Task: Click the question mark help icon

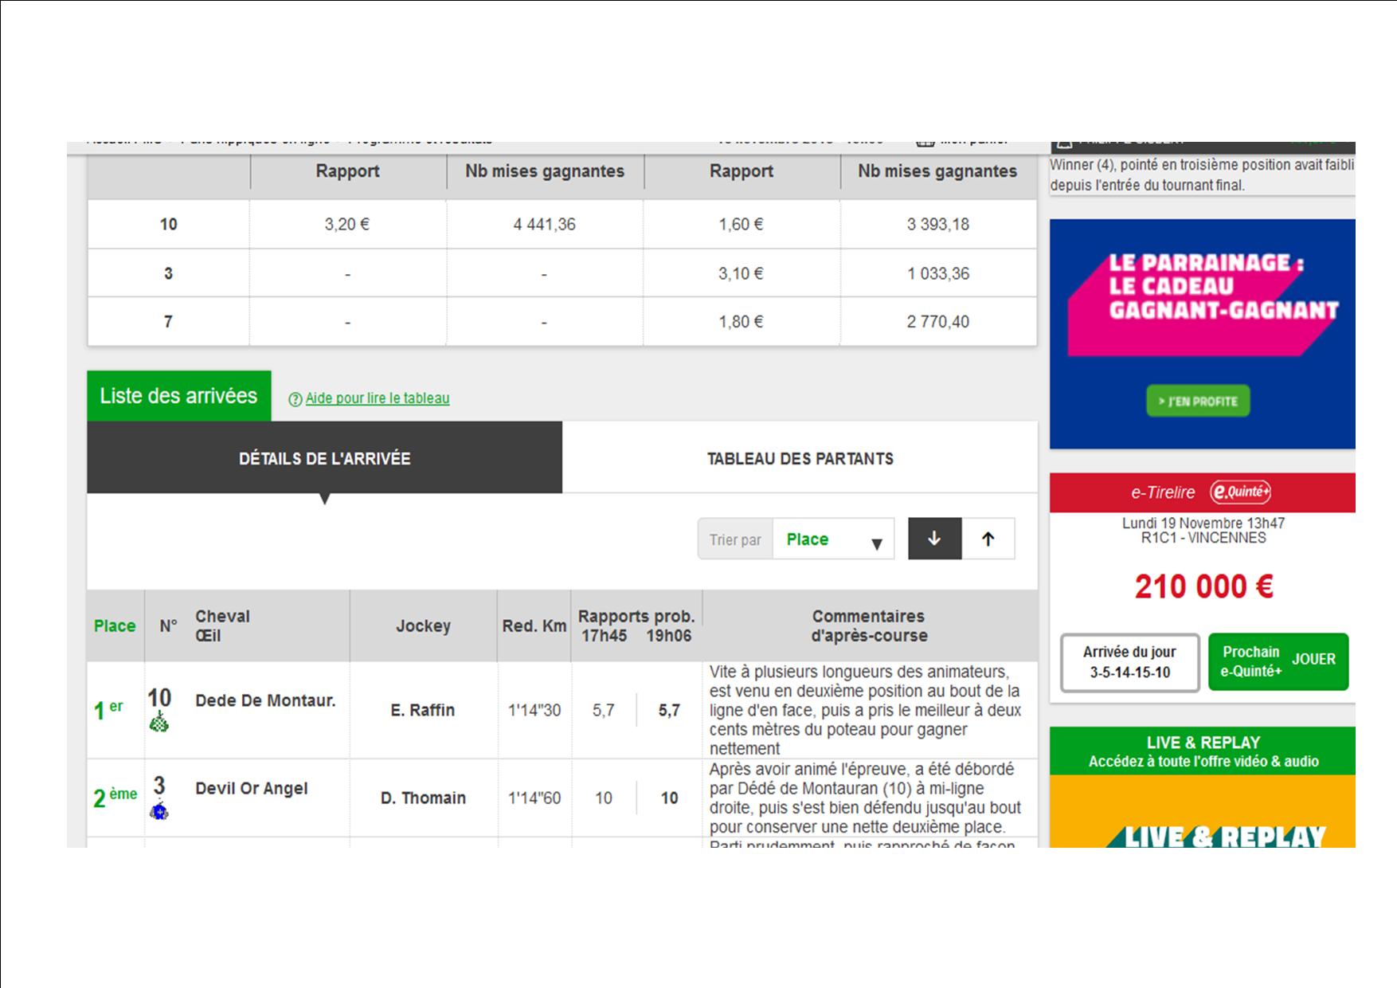Action: pos(295,399)
